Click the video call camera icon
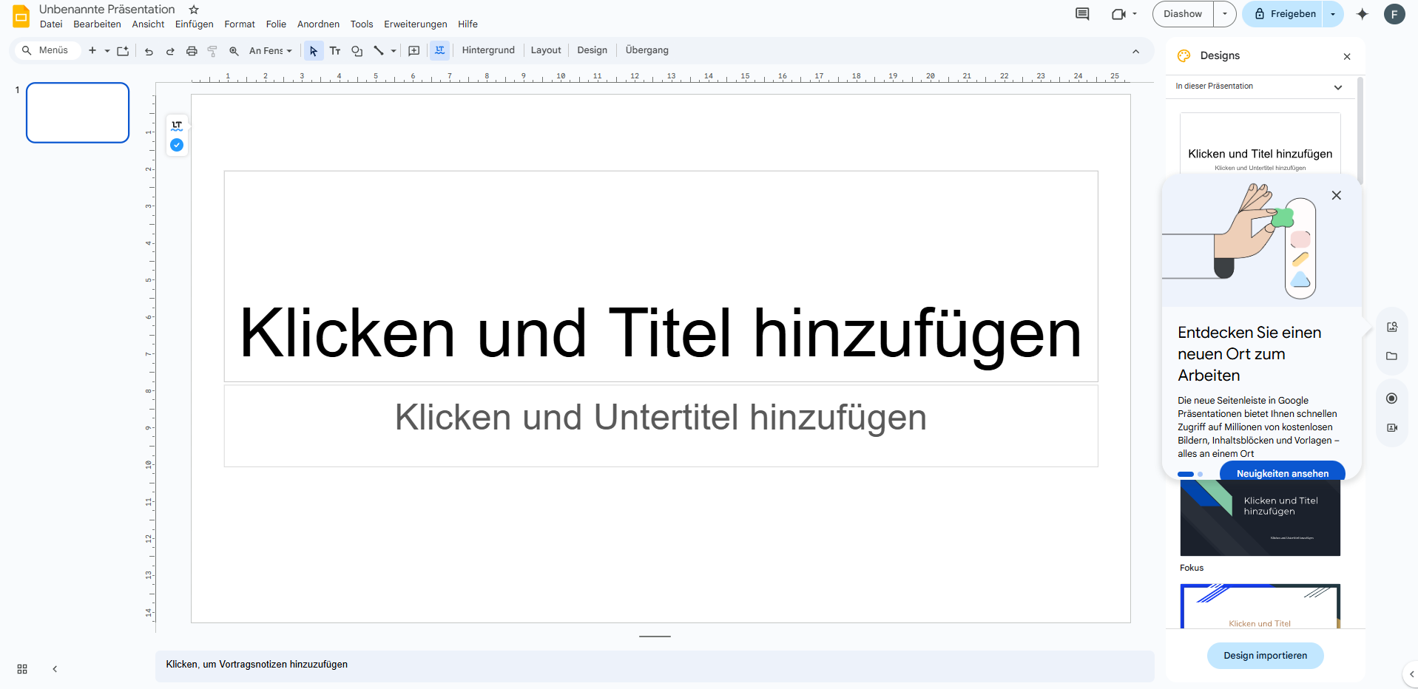 coord(1118,14)
